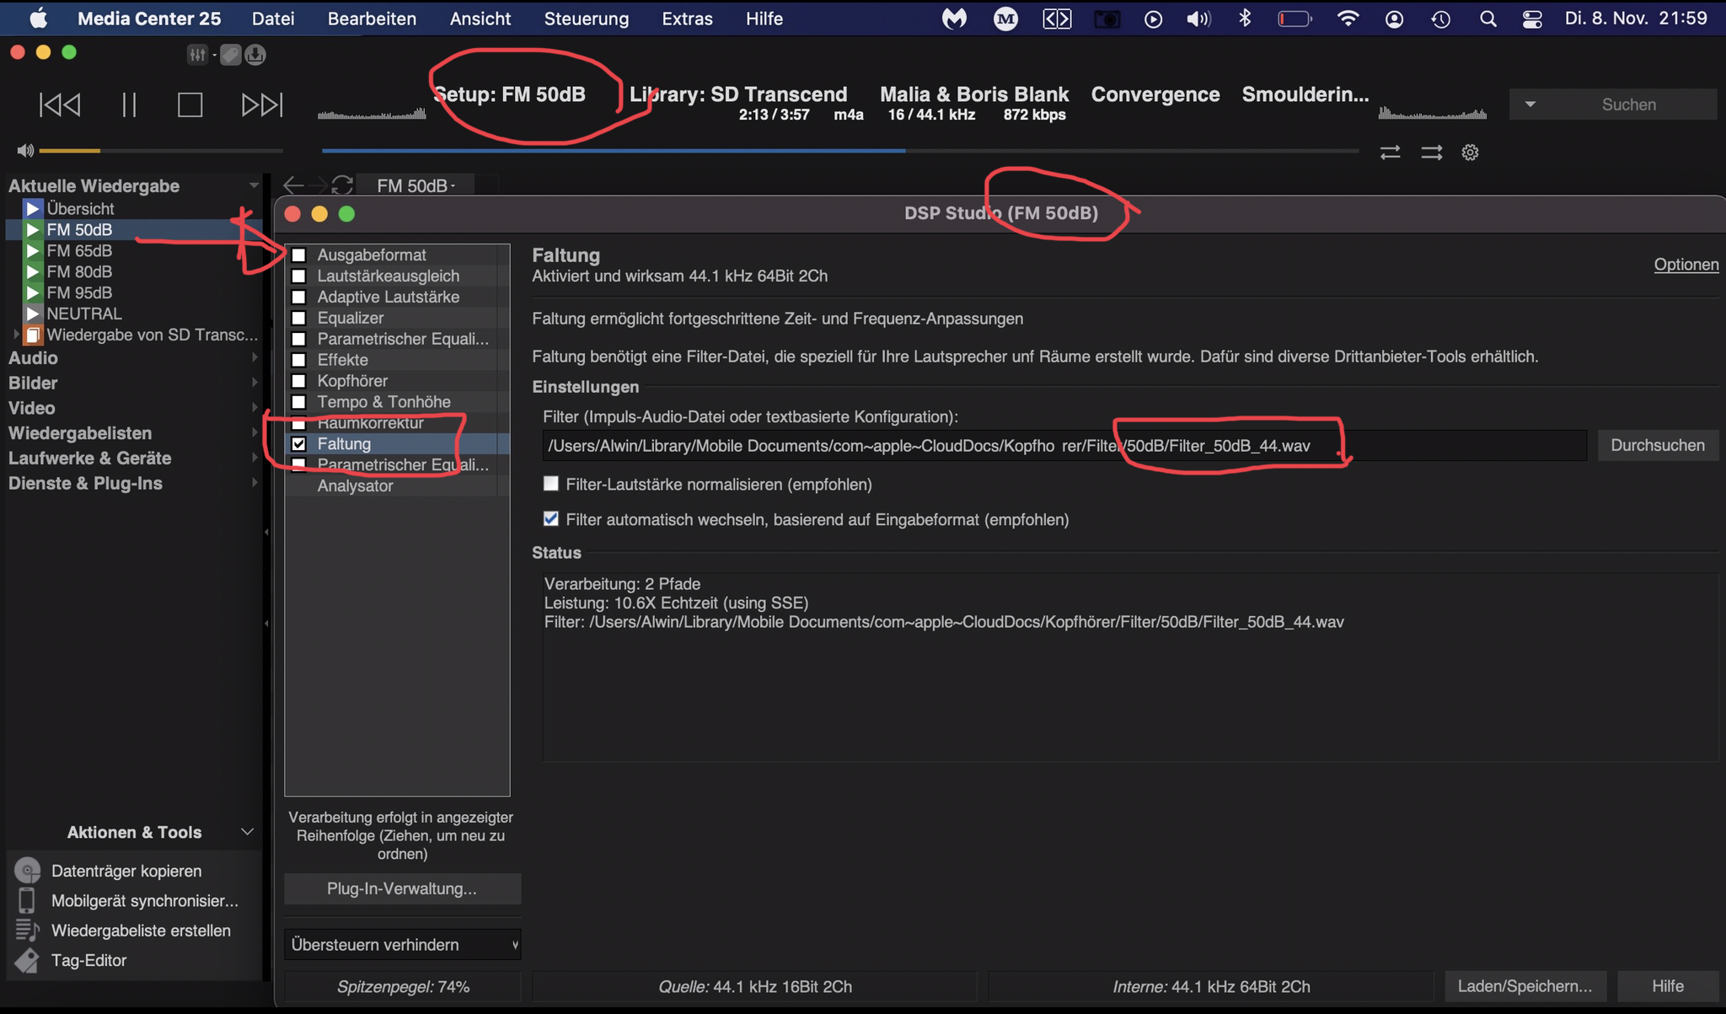Select the FM 65dB zone

pos(79,250)
